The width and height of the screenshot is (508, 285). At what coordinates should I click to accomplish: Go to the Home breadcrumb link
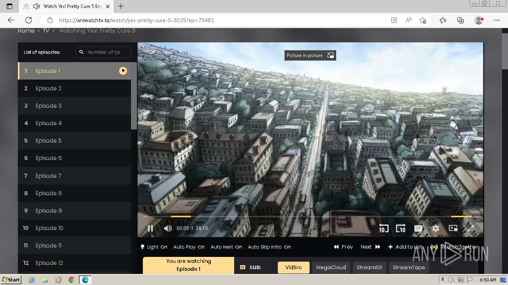26,30
